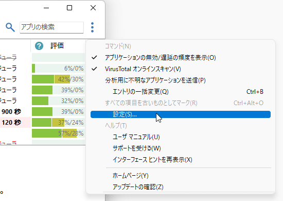Toggle アプリケーションの無効/遅延の頻度を表示 option
The width and height of the screenshot is (283, 201).
tap(181, 58)
